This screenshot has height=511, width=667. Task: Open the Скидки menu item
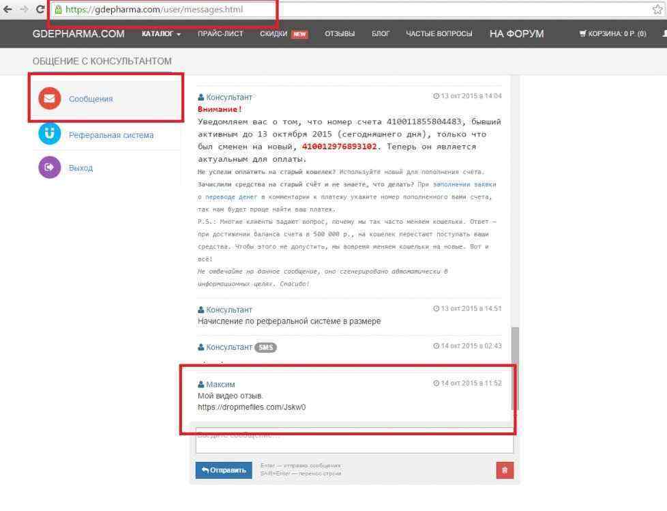pyautogui.click(x=273, y=34)
